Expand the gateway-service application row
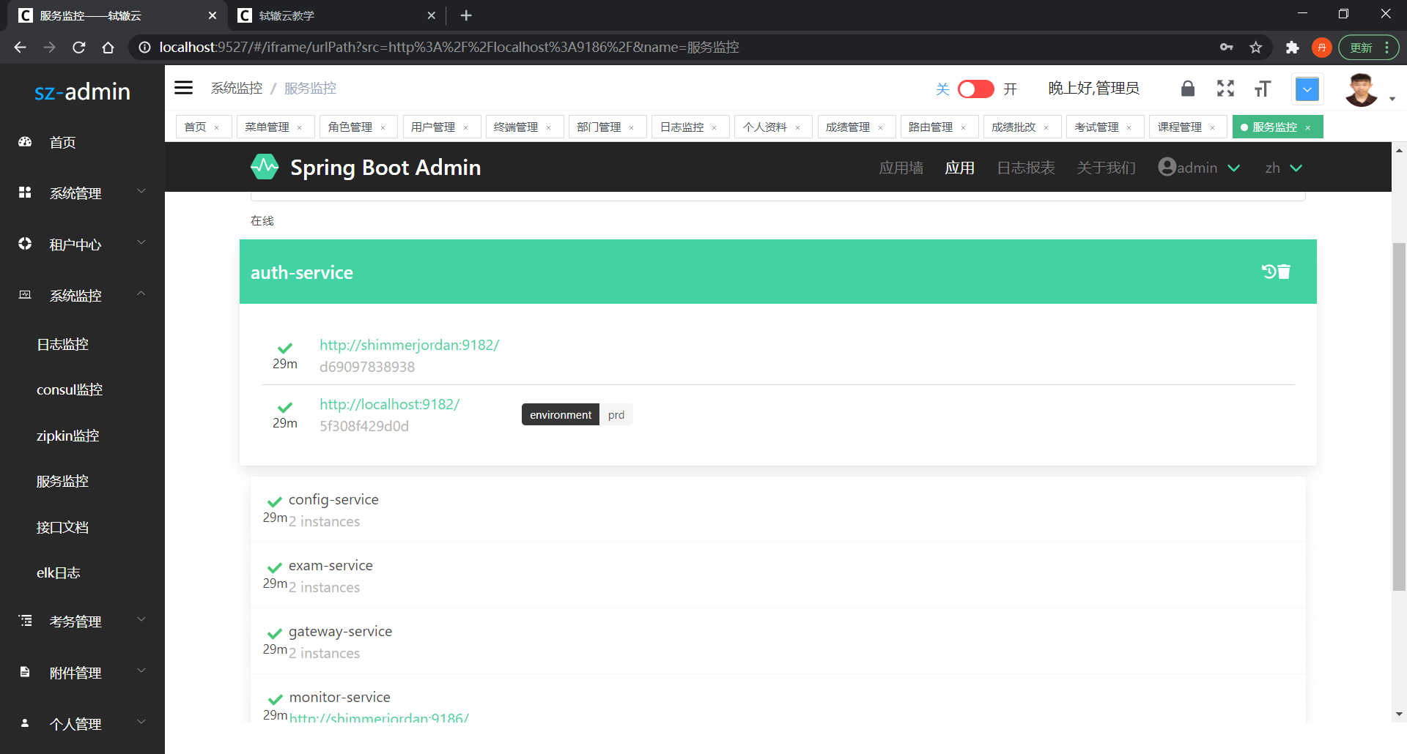 [x=778, y=641]
